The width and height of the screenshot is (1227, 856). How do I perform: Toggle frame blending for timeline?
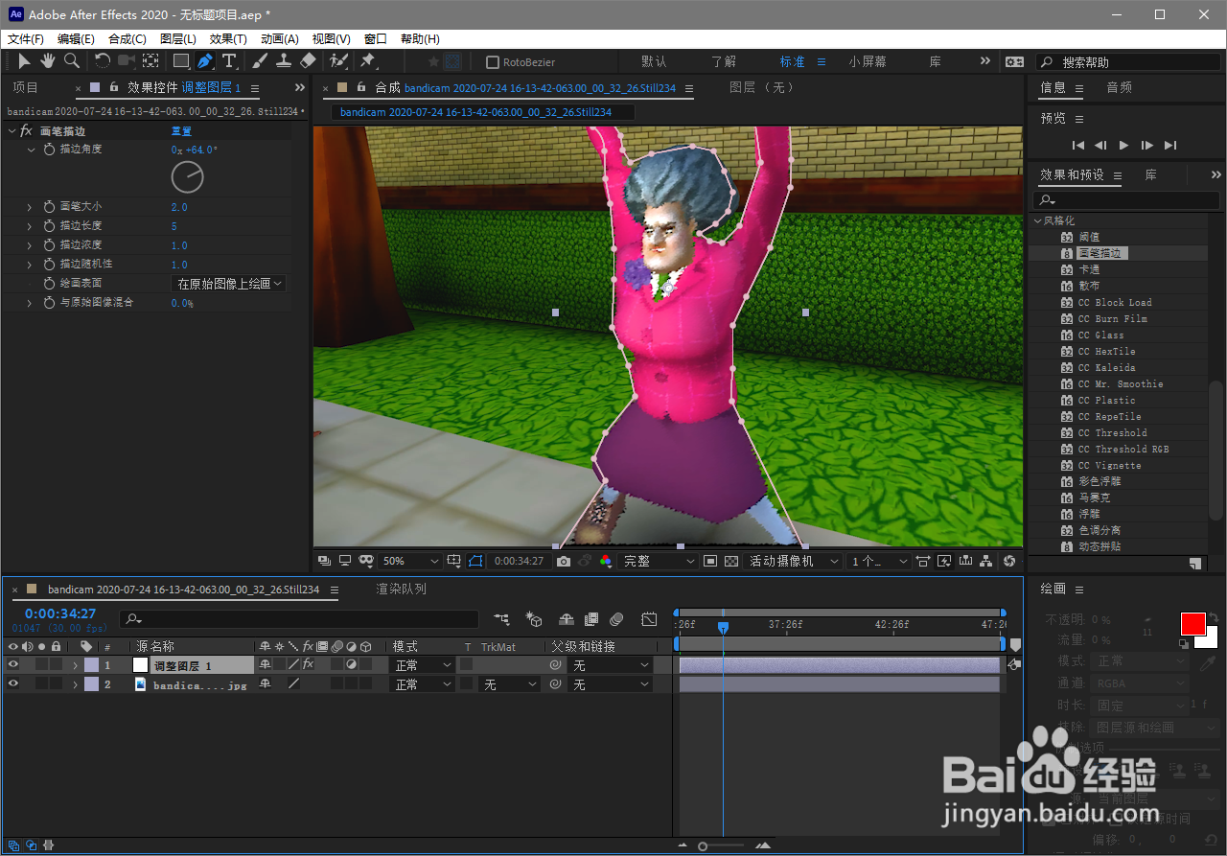[591, 620]
